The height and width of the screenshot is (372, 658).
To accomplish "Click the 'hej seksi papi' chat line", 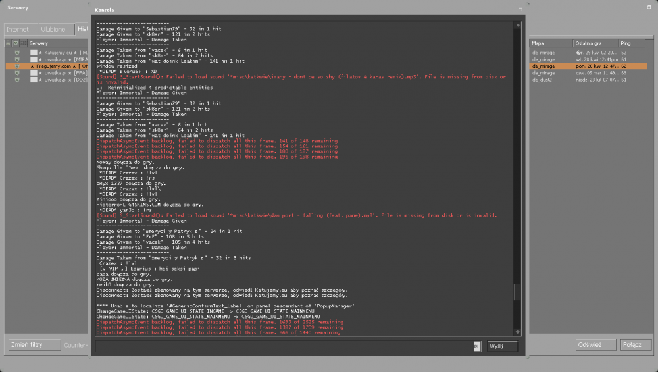I will 149,269.
